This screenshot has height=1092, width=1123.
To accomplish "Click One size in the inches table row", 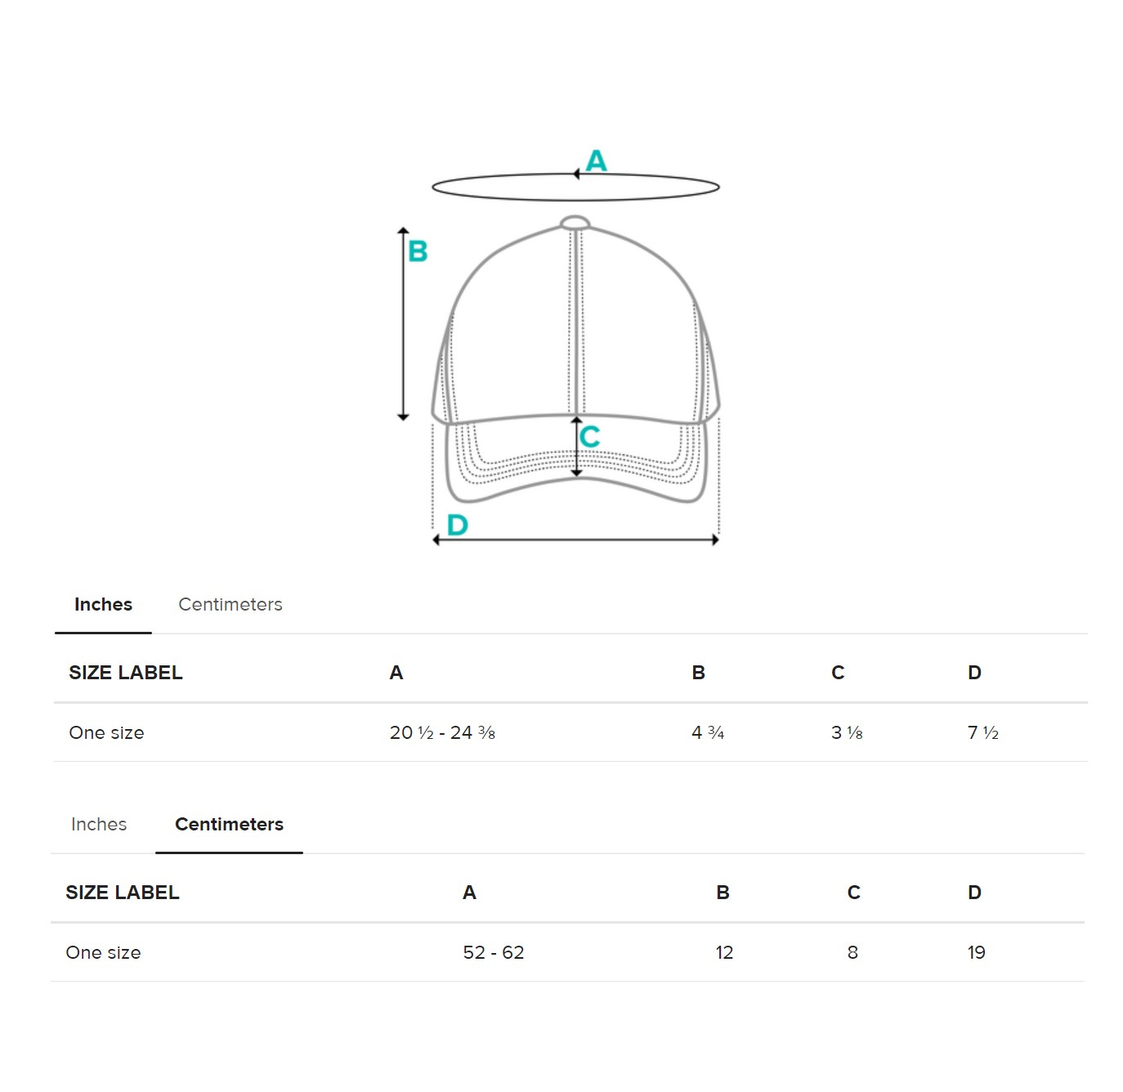I will 106,733.
